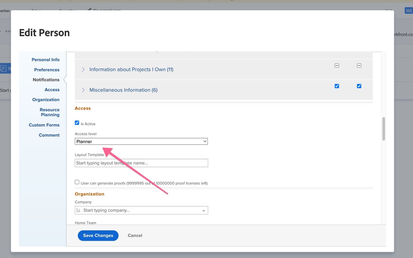Open the Custom Forms section
413x258 pixels.
pyautogui.click(x=44, y=125)
